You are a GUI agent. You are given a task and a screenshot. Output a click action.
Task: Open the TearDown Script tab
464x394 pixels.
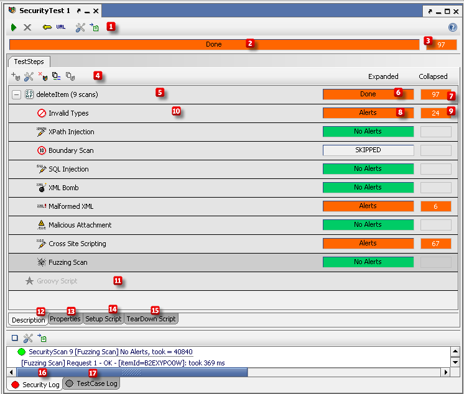151,319
